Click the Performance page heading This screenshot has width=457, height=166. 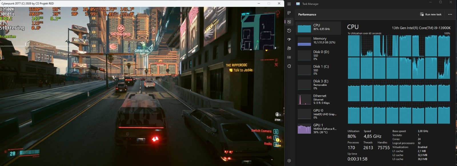(x=307, y=14)
